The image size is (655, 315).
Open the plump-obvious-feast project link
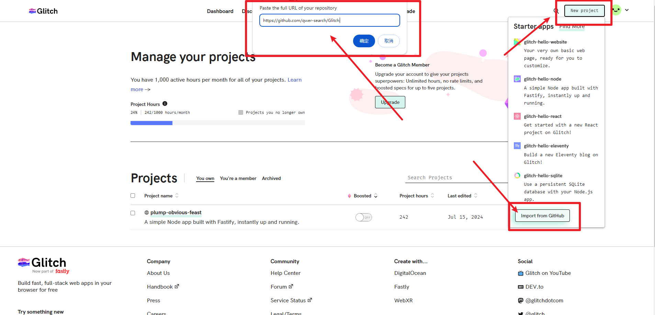176,213
